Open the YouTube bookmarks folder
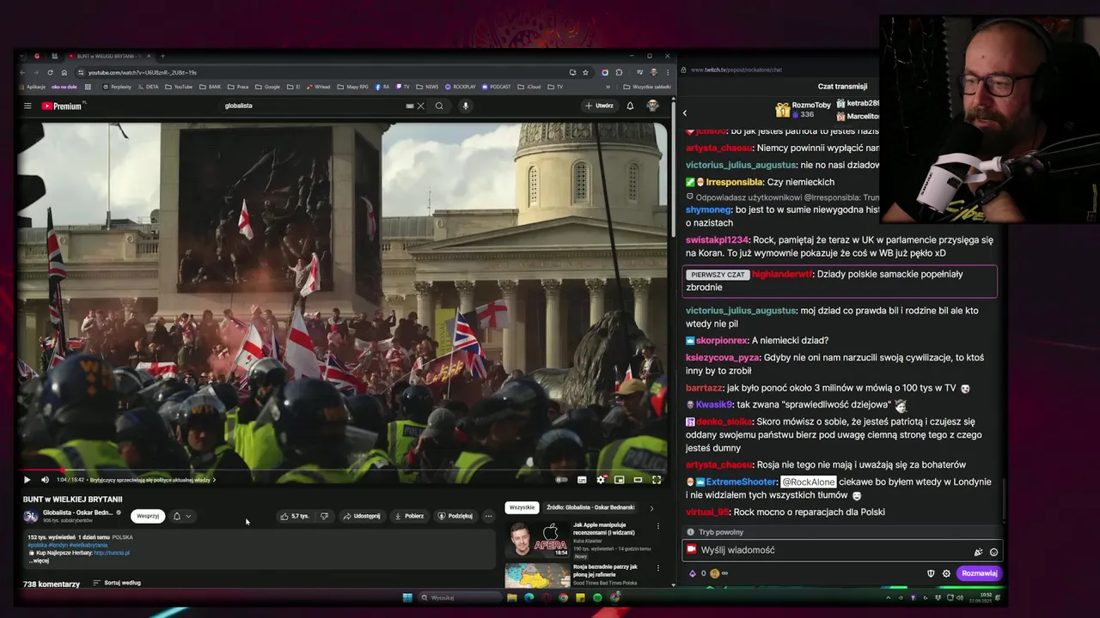This screenshot has height=618, width=1100. [179, 87]
